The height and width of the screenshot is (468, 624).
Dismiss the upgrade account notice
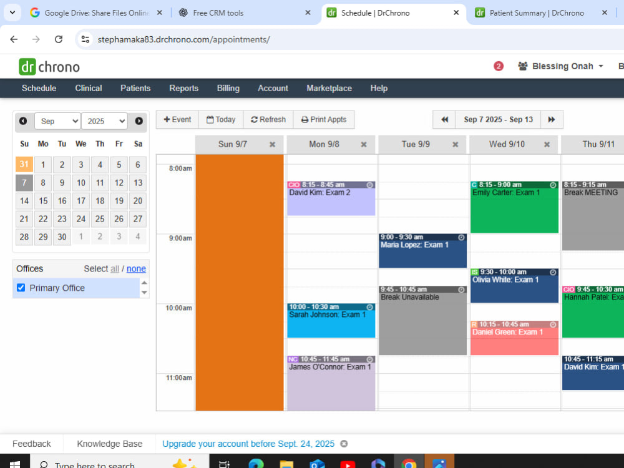tap(344, 444)
